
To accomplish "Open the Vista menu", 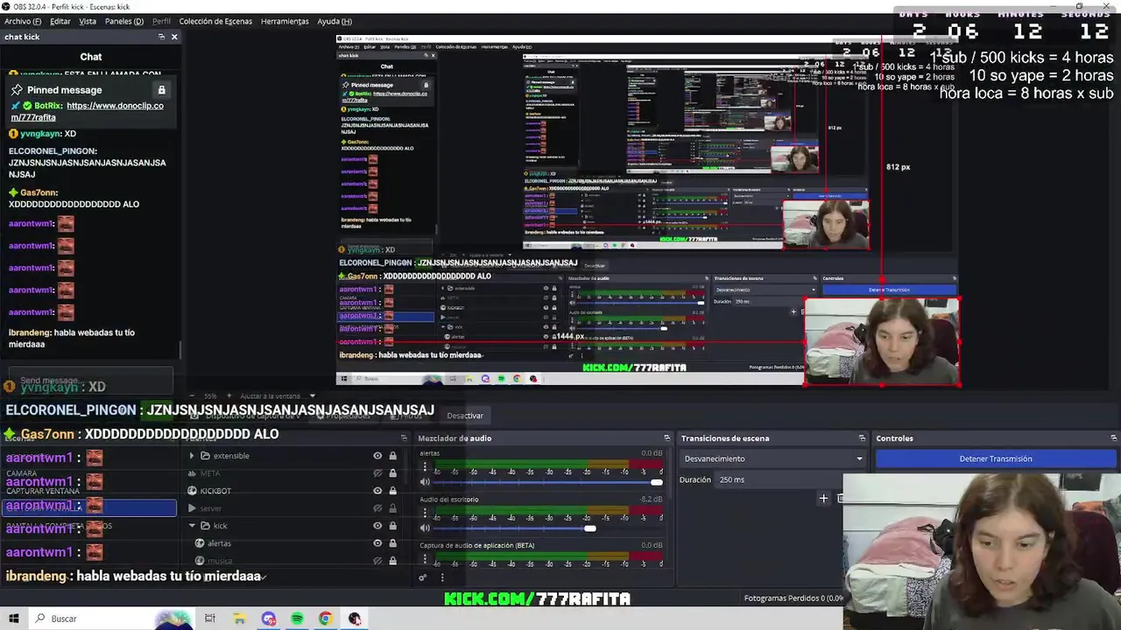I will pos(88,21).
